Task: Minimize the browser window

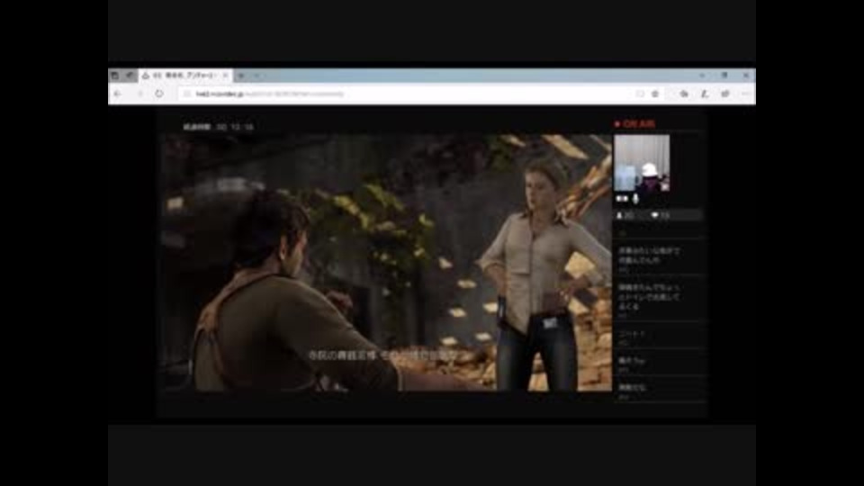Action: (x=702, y=76)
